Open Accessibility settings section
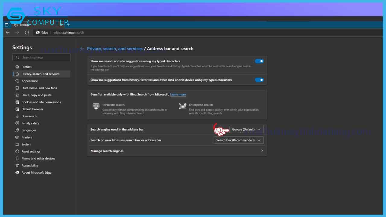Screen dimensions: 386x217 42,165
